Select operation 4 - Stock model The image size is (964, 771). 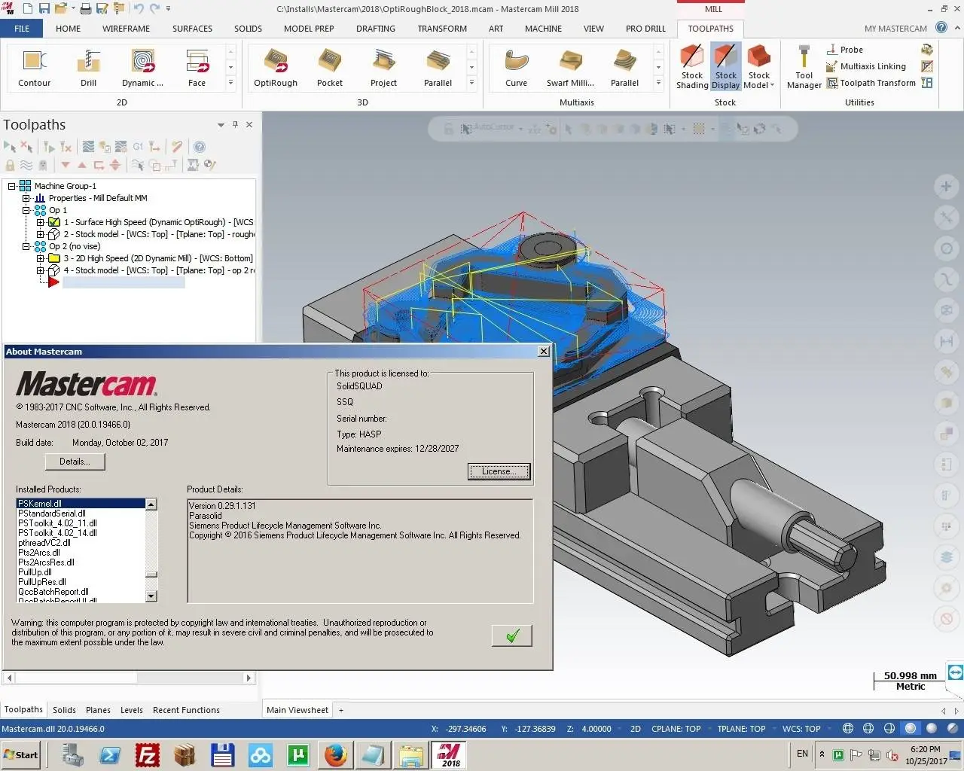click(x=158, y=270)
